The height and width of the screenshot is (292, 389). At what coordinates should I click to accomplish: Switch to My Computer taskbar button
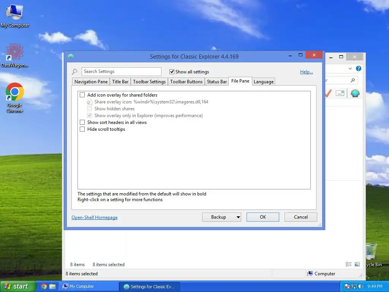89,287
